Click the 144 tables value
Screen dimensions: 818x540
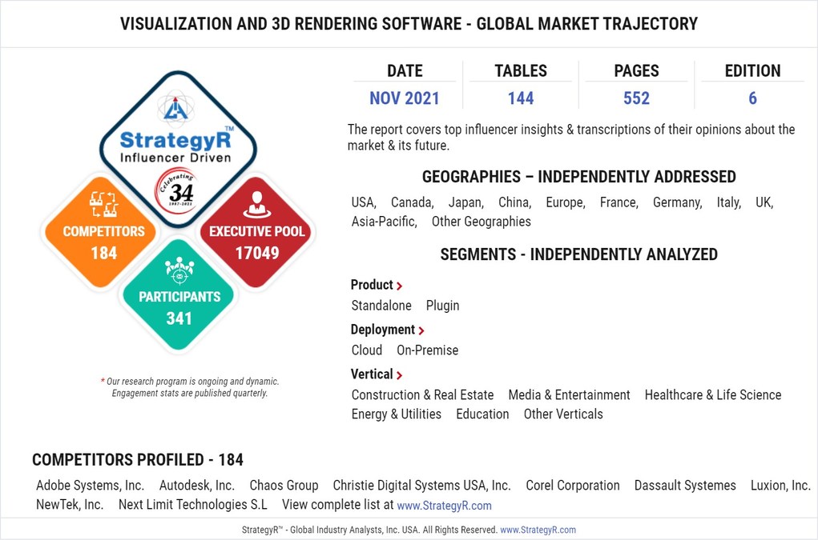(521, 98)
